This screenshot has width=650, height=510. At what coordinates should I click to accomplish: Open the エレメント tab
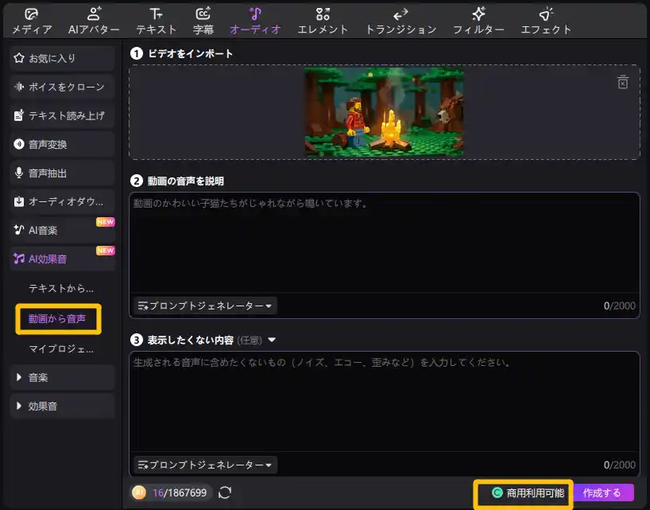(323, 21)
